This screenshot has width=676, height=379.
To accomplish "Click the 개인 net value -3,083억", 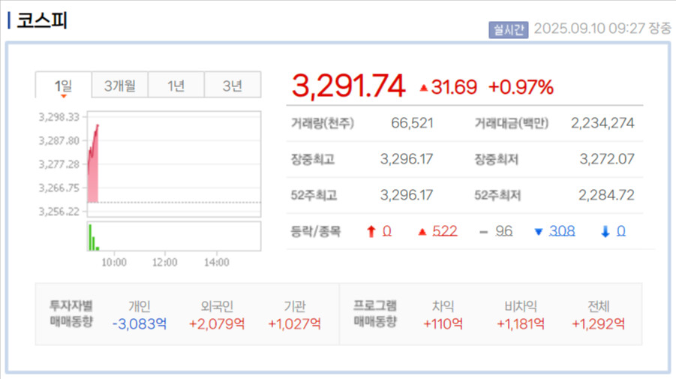I will (140, 323).
